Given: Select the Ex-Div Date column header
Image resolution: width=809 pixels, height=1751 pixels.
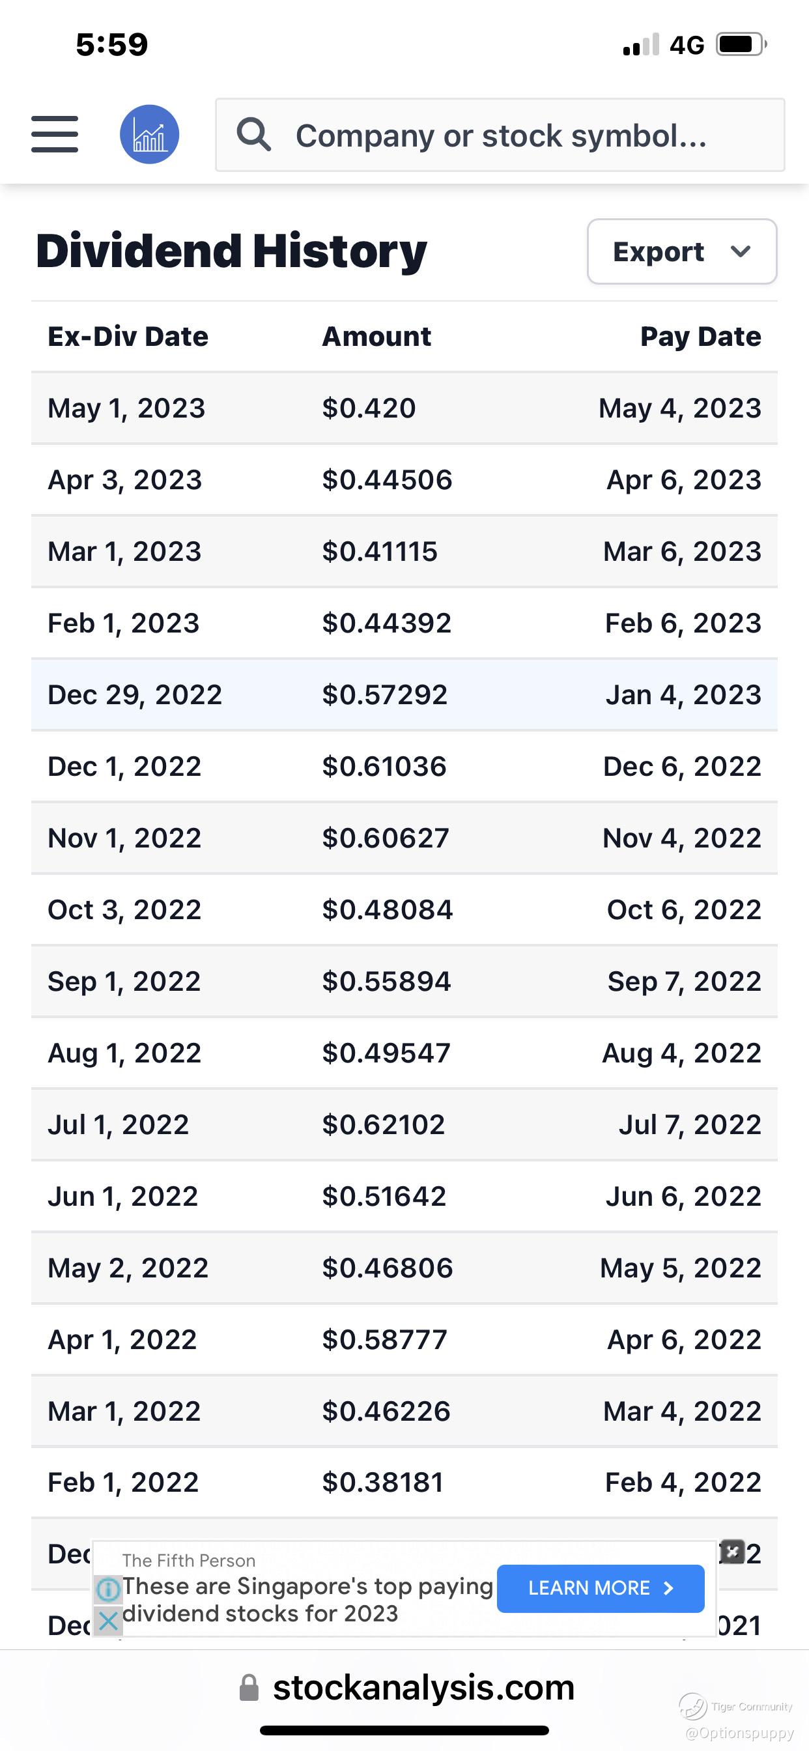Looking at the screenshot, I should (x=128, y=337).
